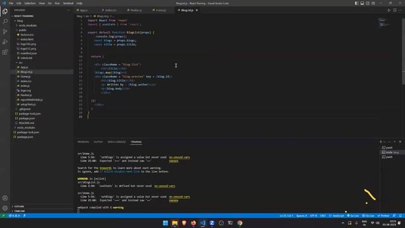Switch to the OUTPUT panel tab
Image resolution: width=405 pixels, height=228 pixels.
tap(98, 142)
